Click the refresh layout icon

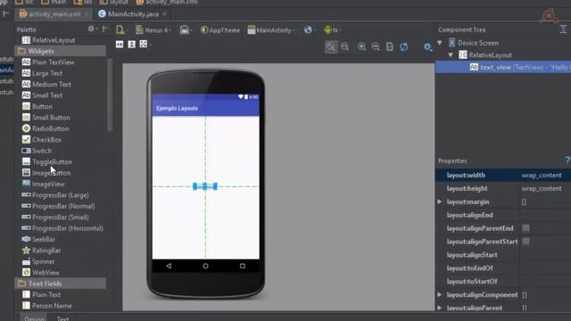pyautogui.click(x=403, y=46)
